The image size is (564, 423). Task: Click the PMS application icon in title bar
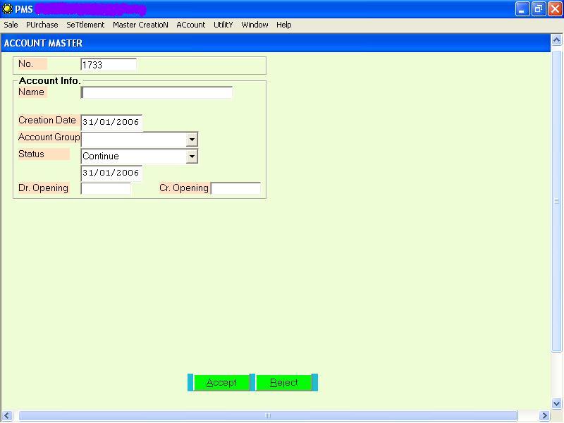click(8, 9)
